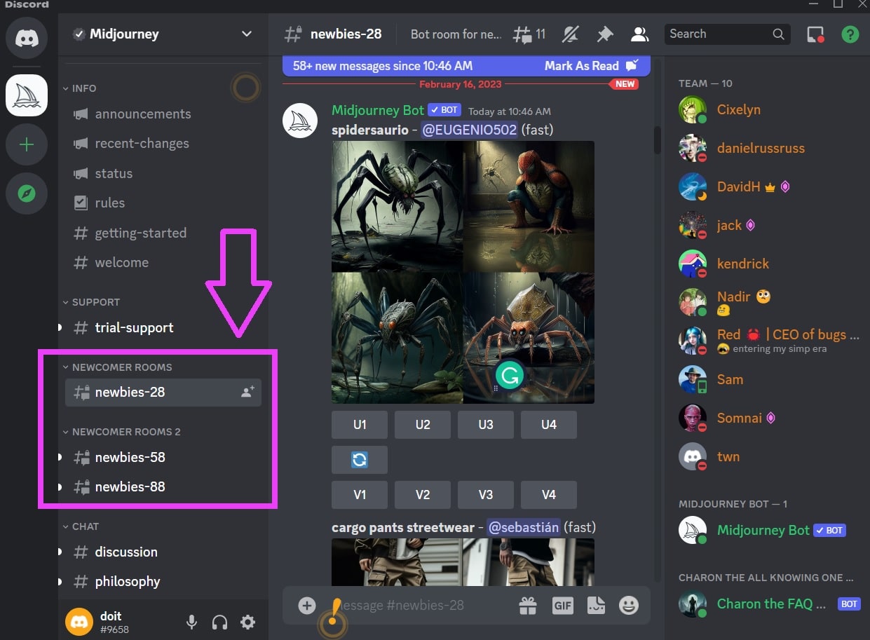This screenshot has height=640, width=870.
Task: Open User Settings gear icon
Action: 247,622
